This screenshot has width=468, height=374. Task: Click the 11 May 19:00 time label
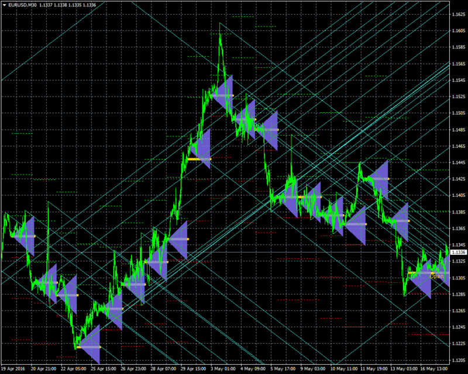pyautogui.click(x=374, y=369)
